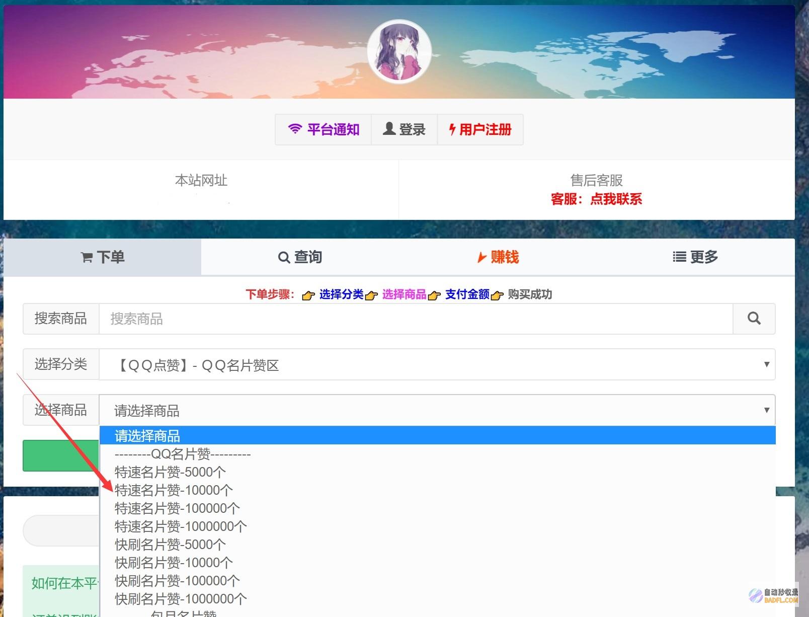Click the pointing hand icon before 购买成功
Image resolution: width=809 pixels, height=617 pixels.
click(497, 295)
